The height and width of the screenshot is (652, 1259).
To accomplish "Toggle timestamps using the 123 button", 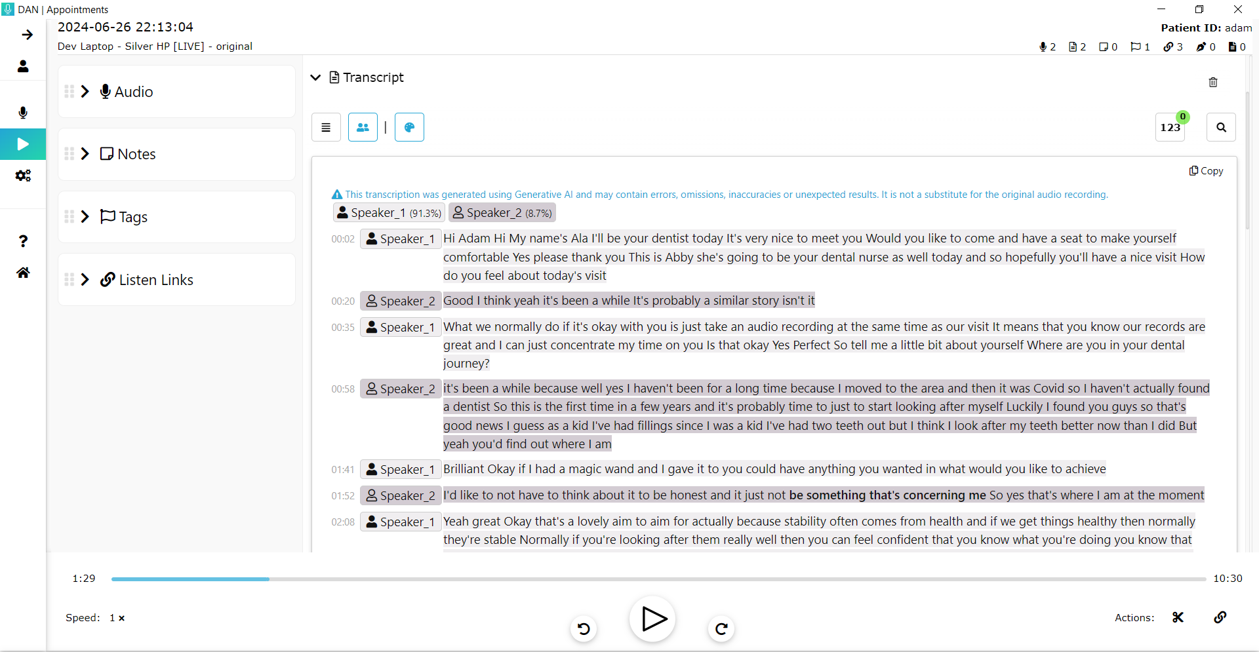I will [1170, 127].
